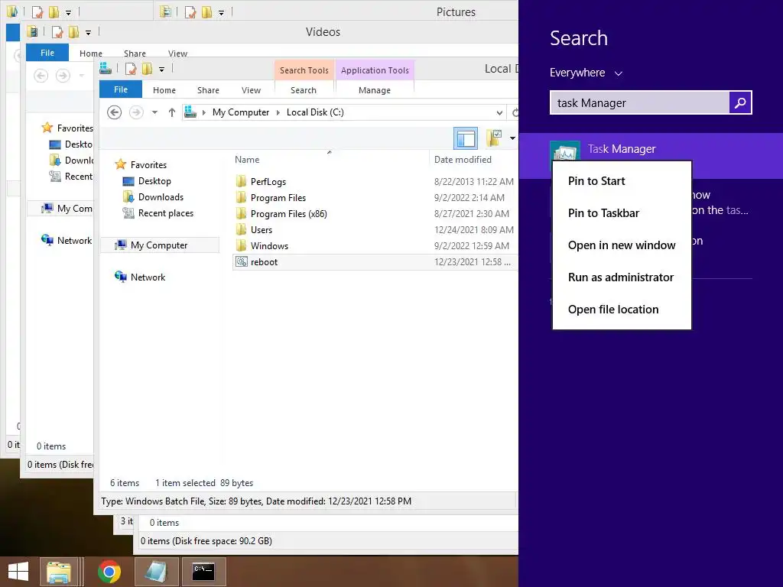Switch to View tab in Local Disk window
This screenshot has height=587, width=783.
tap(251, 90)
